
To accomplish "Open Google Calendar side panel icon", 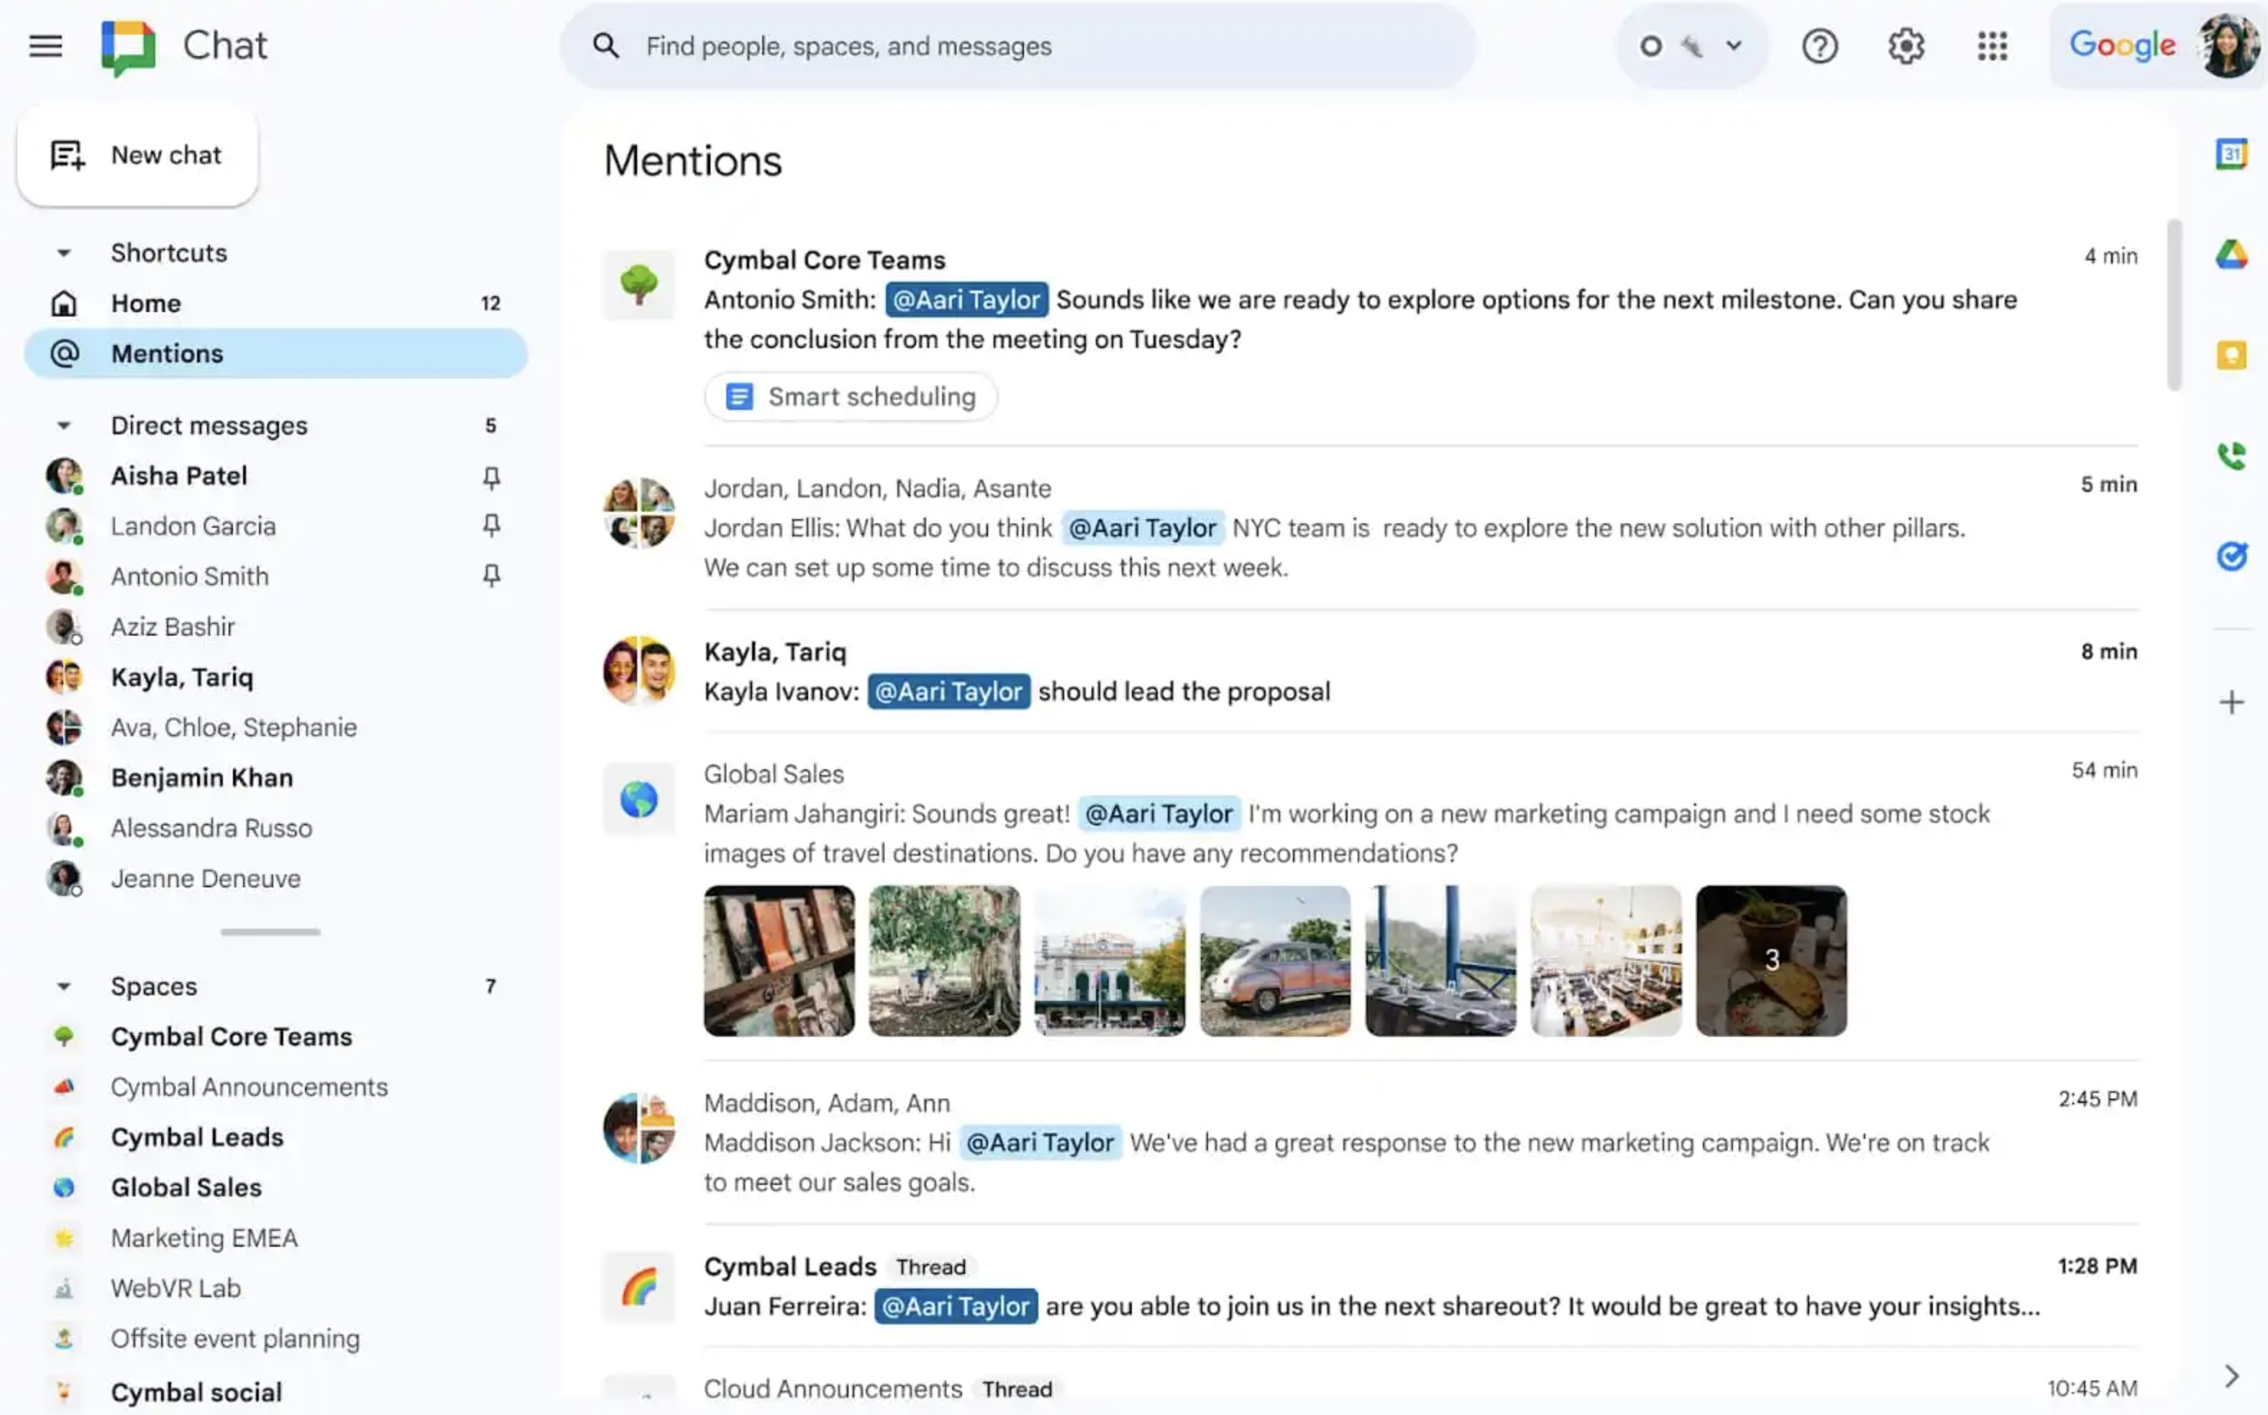I will [2231, 153].
